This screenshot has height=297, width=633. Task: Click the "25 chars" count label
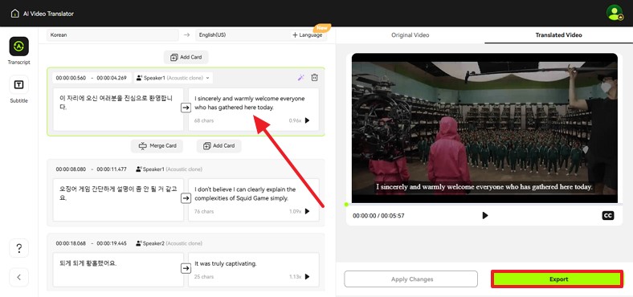tap(204, 277)
